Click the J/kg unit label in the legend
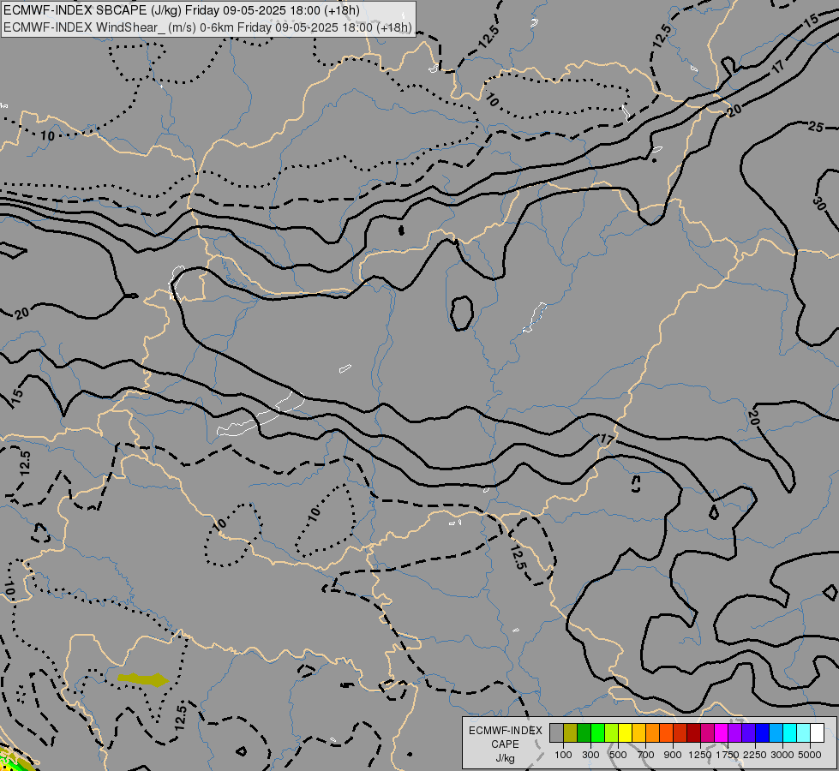 [x=505, y=758]
